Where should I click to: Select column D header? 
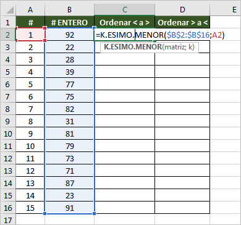[182, 10]
